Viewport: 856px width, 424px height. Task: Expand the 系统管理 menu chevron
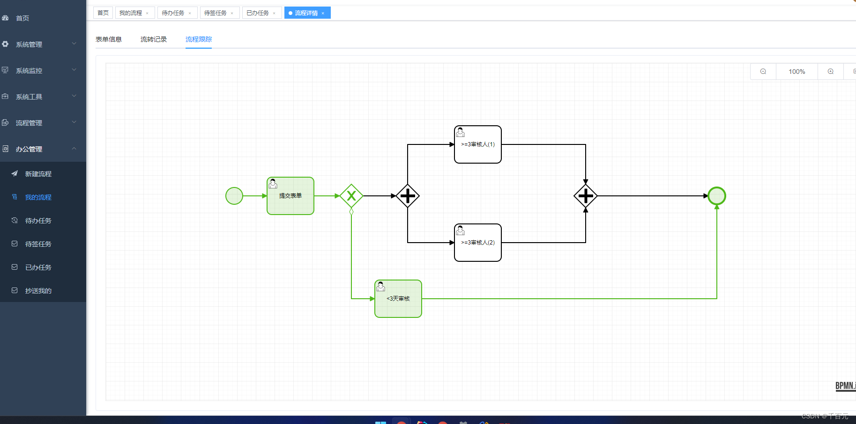pos(74,43)
